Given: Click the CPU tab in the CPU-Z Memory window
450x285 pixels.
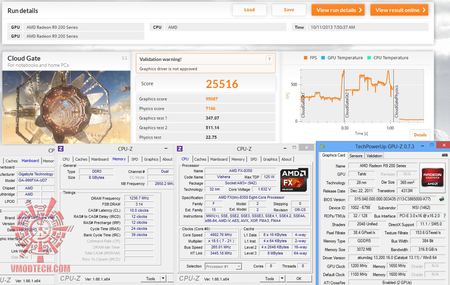Looking at the screenshot, I should [x=66, y=159].
